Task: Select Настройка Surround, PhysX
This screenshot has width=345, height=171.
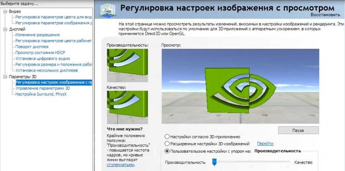Action: (41, 94)
